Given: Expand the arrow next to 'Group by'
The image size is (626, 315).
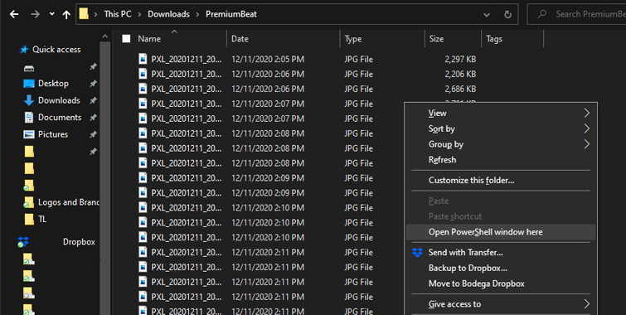Looking at the screenshot, I should (x=586, y=144).
